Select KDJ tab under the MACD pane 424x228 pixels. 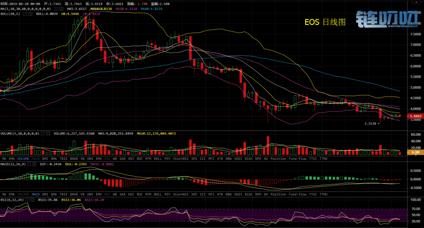pyautogui.click(x=131, y=195)
